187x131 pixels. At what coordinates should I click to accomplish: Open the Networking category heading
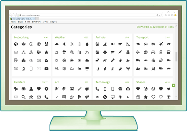pyautogui.click(x=21, y=37)
